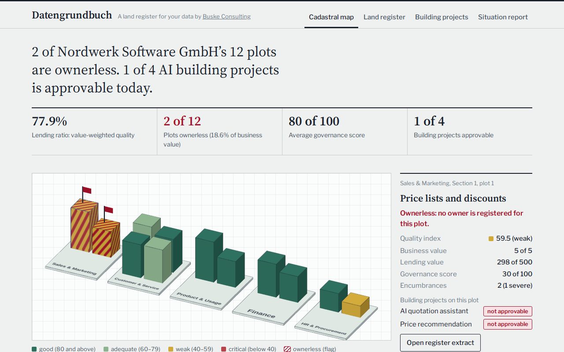
Task: Select the shorter bar in Product & Usage
Action: (231, 268)
